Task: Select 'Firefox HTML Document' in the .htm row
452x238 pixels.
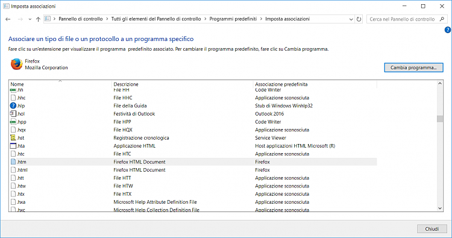Action: pyautogui.click(x=140, y=162)
